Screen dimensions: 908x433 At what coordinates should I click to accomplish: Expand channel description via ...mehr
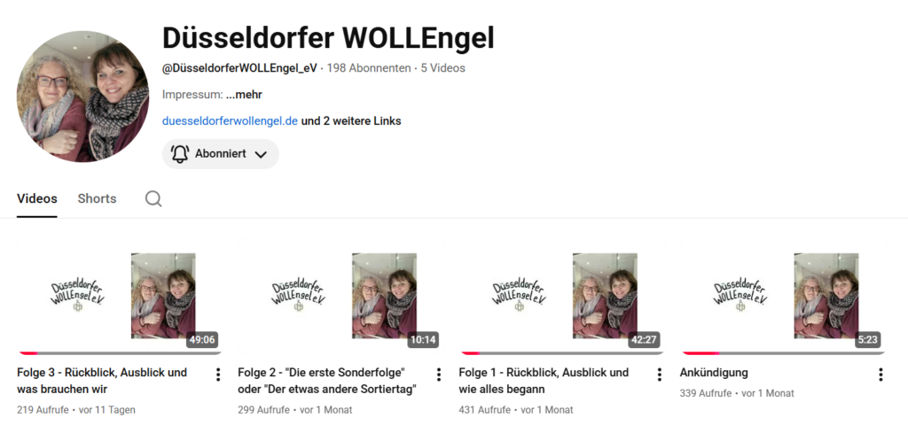pyautogui.click(x=244, y=95)
